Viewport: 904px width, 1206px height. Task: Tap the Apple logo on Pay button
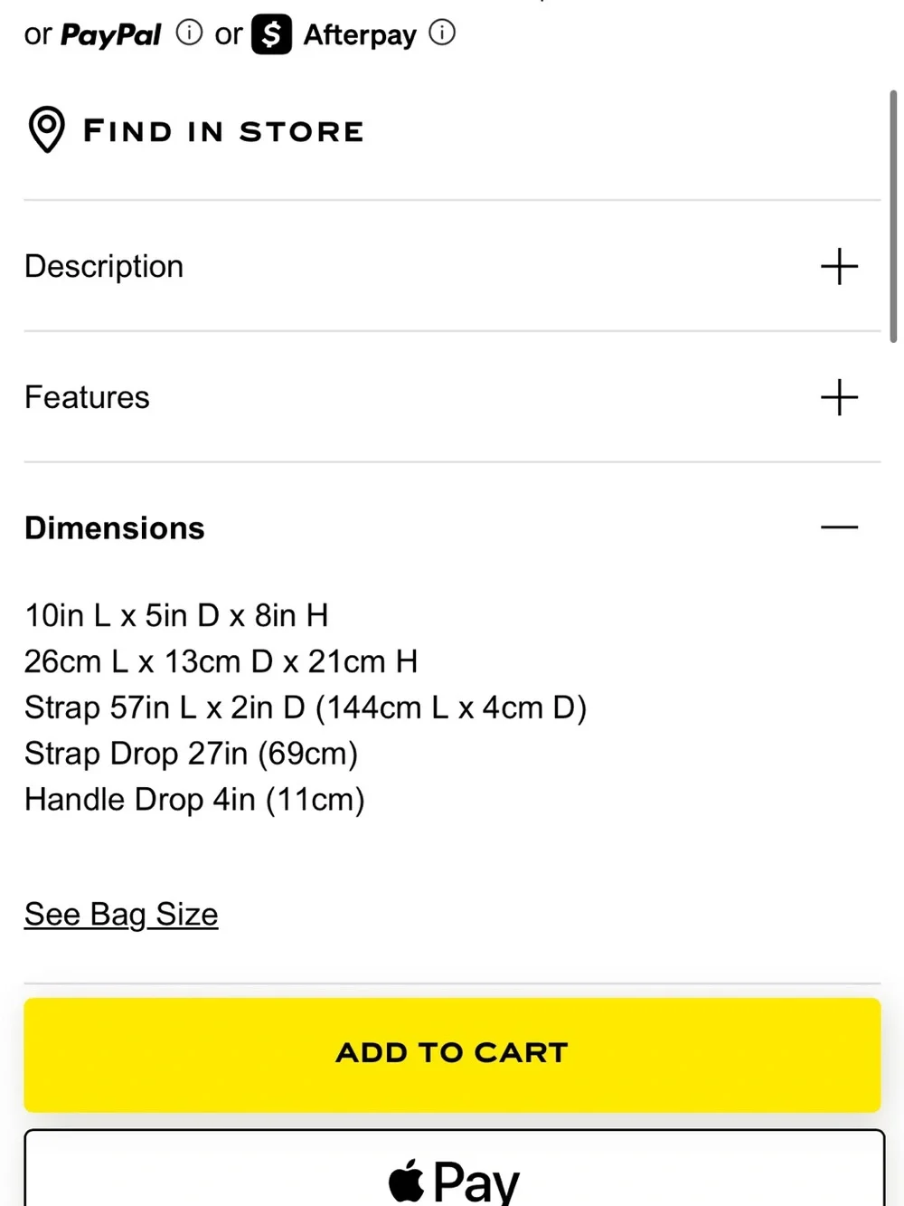tap(407, 1181)
